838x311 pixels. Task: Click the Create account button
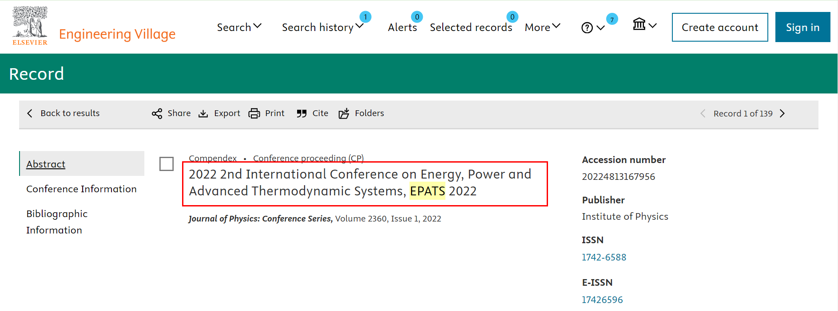720,27
